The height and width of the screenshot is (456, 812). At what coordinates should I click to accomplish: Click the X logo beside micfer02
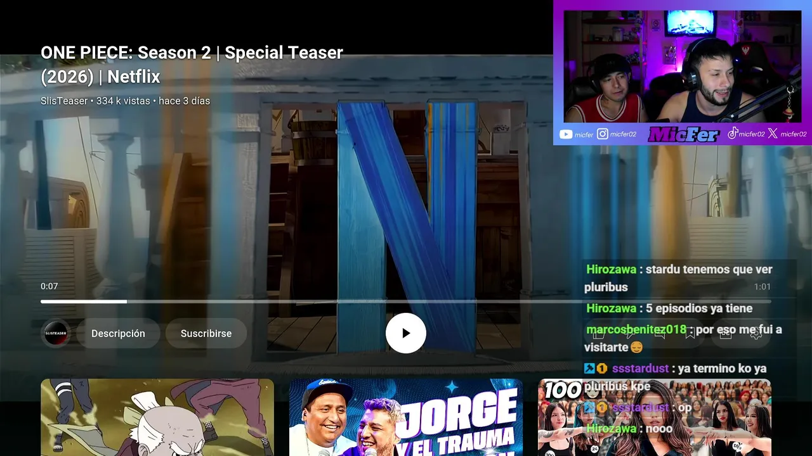773,134
